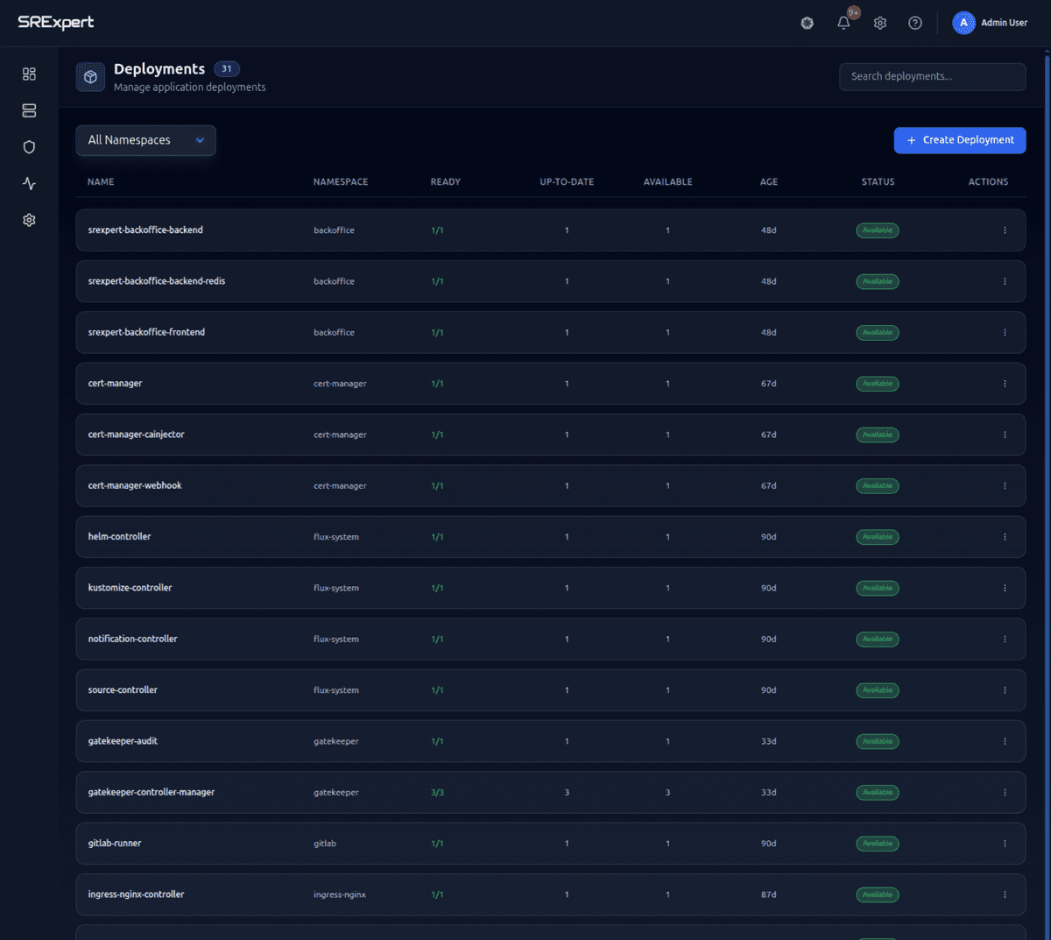1051x940 pixels.
Task: Open the security shield icon in sidebar
Action: pos(29,146)
